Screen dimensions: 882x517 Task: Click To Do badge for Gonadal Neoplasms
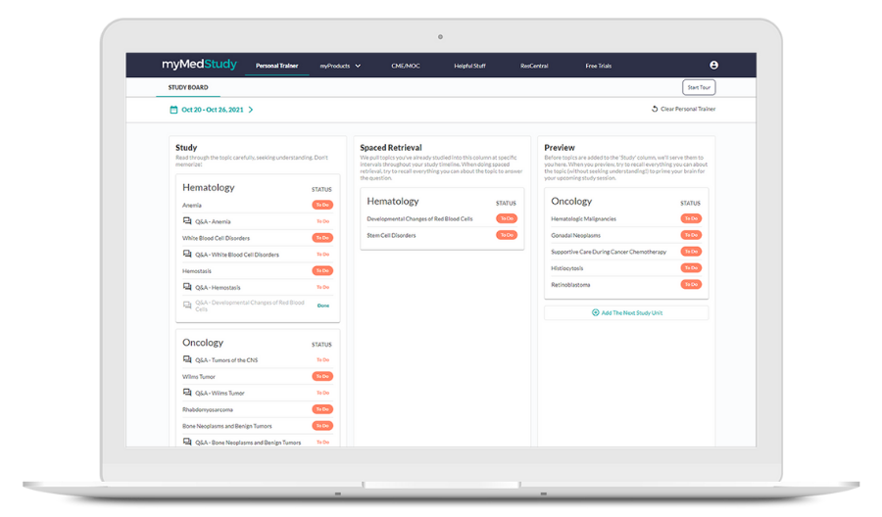[691, 235]
